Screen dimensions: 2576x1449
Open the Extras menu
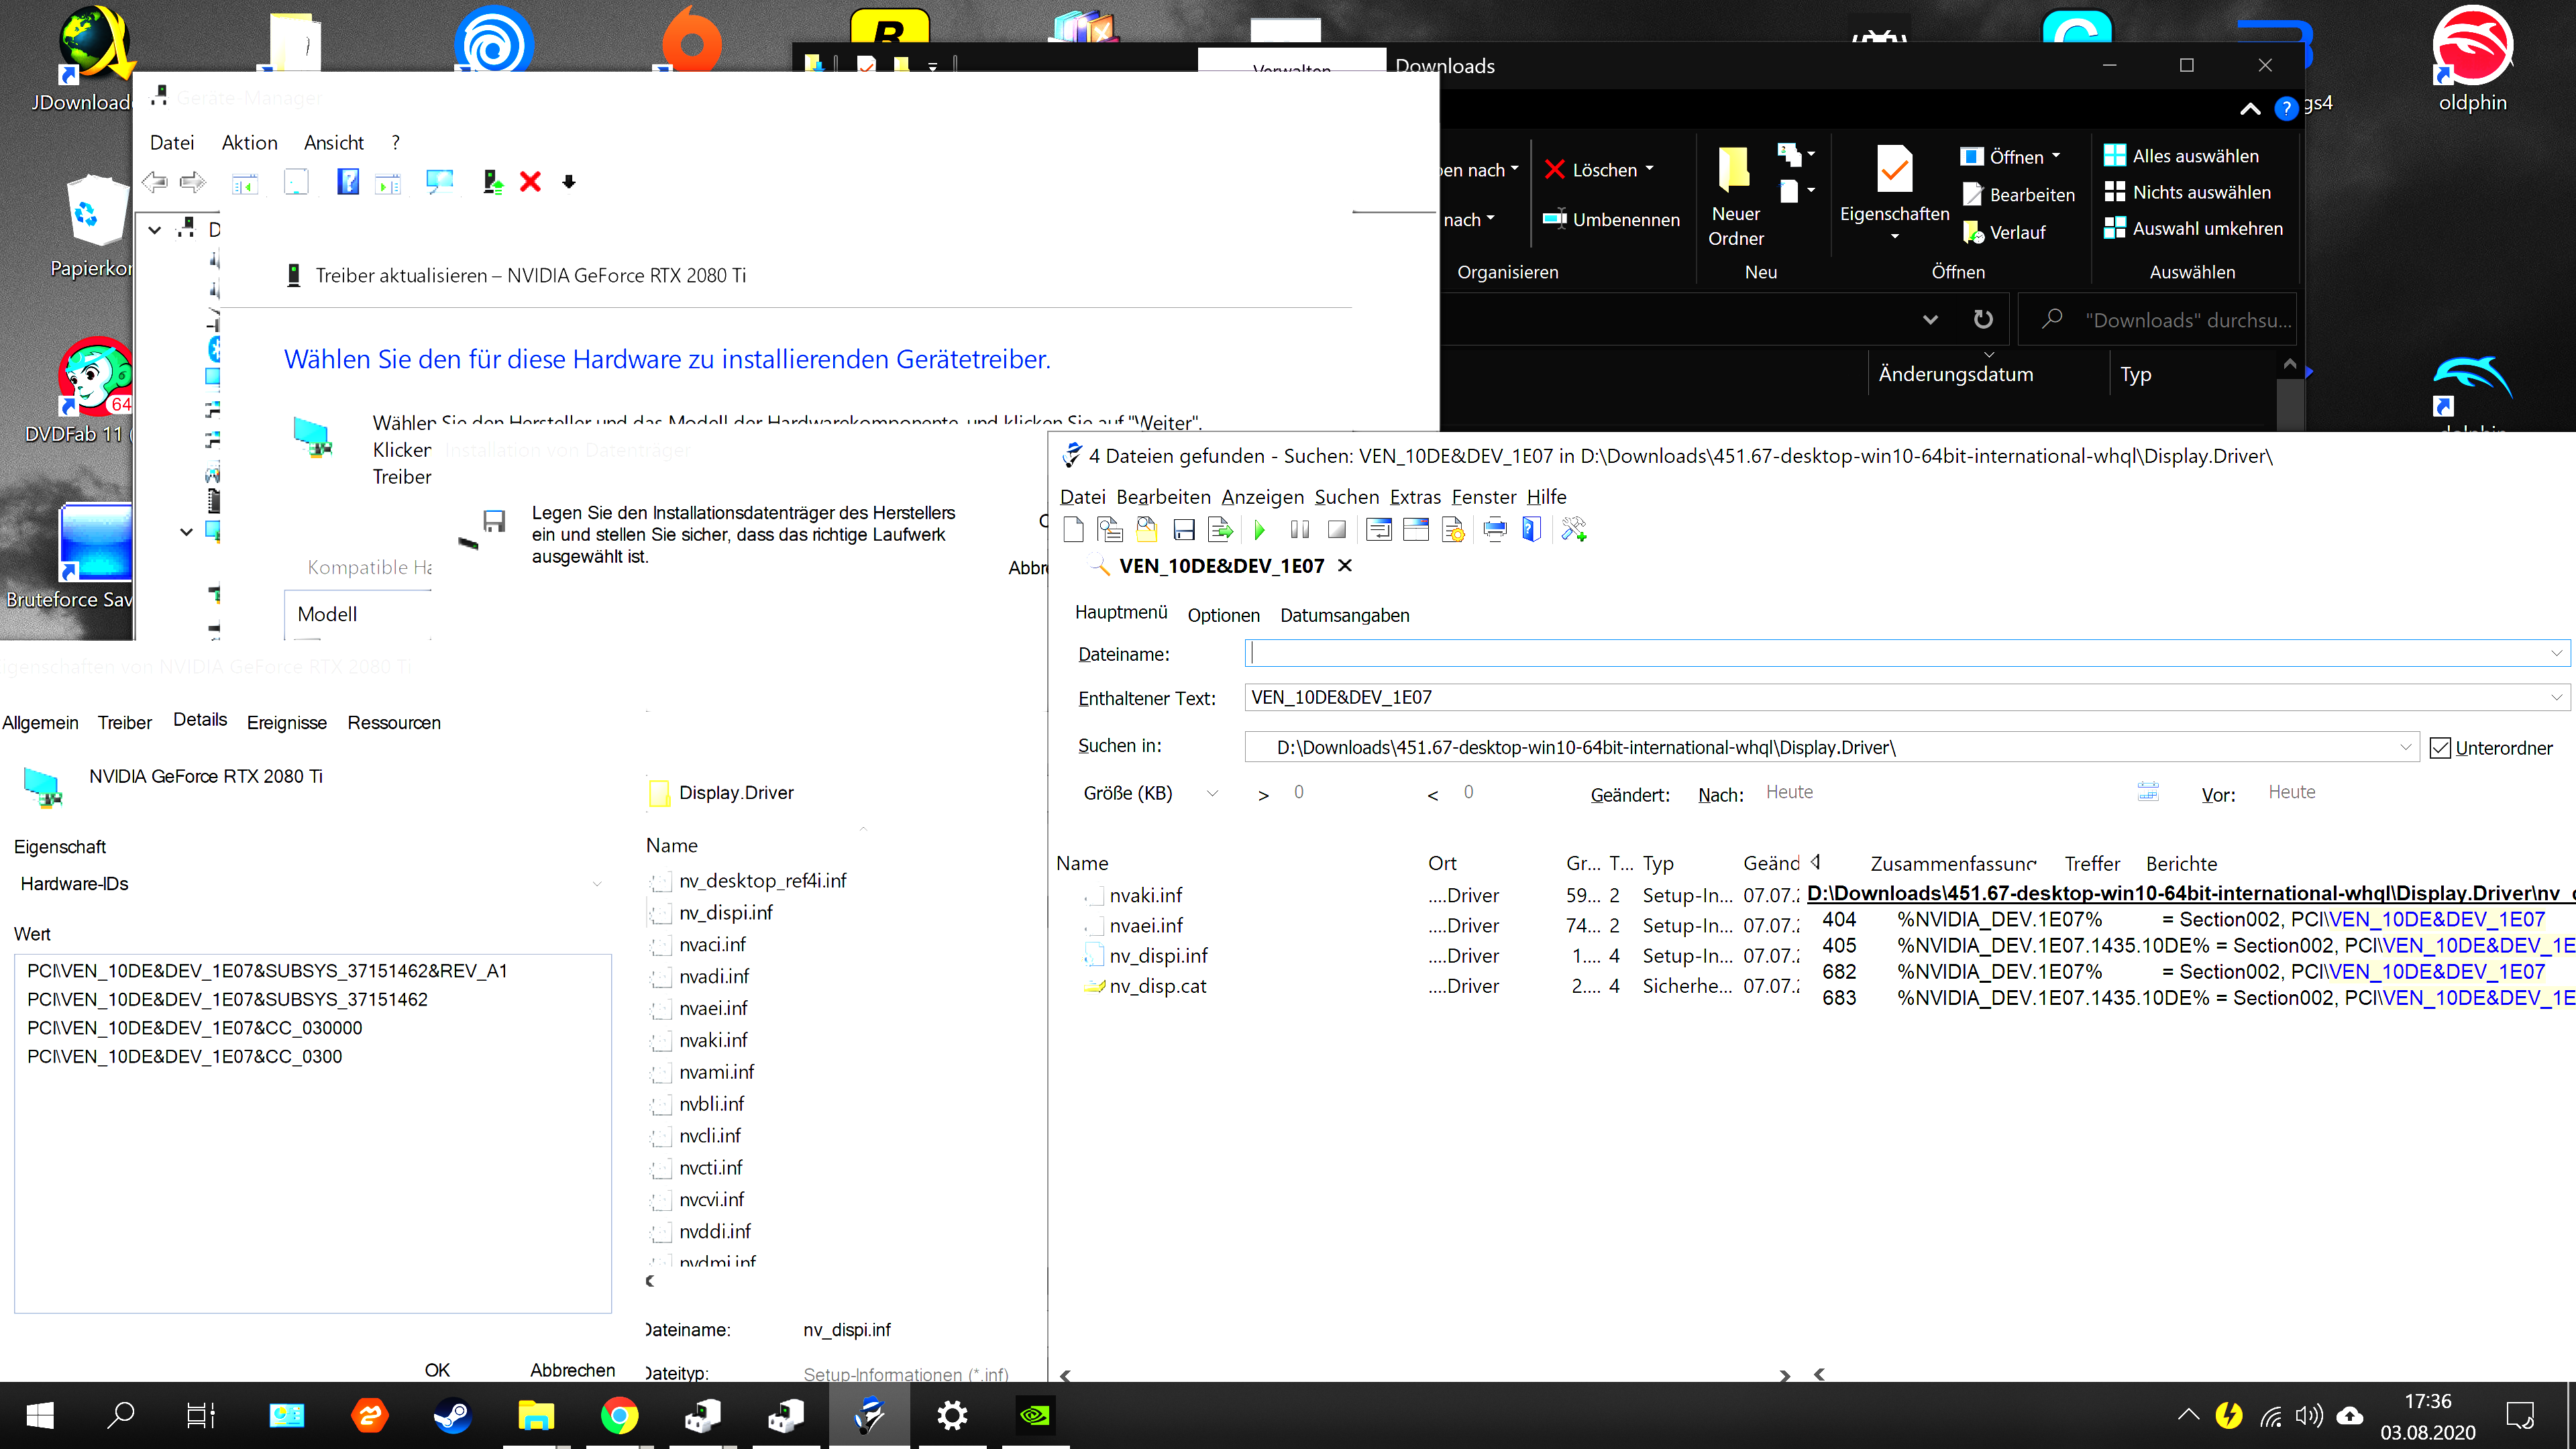click(x=1414, y=497)
